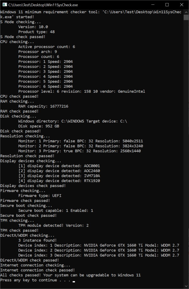This screenshot has width=189, height=289.
Task: Click the 'Disk space: 952 GB' line
Action: (39, 126)
